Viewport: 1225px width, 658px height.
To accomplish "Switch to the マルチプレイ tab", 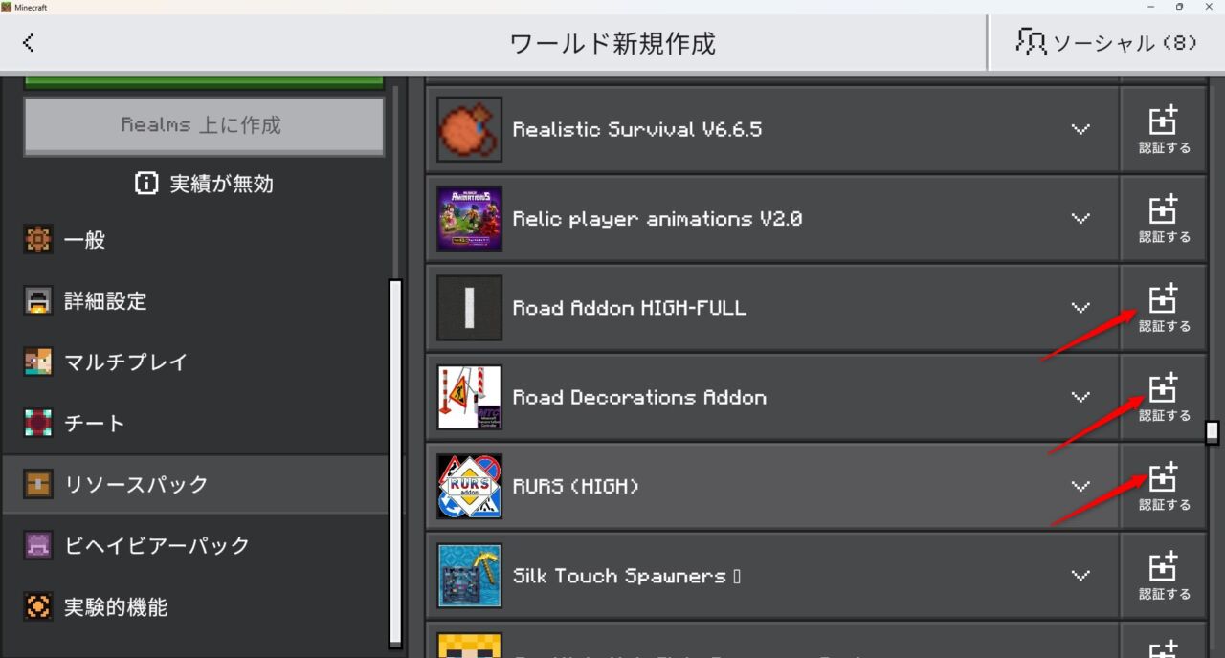I will [x=194, y=362].
